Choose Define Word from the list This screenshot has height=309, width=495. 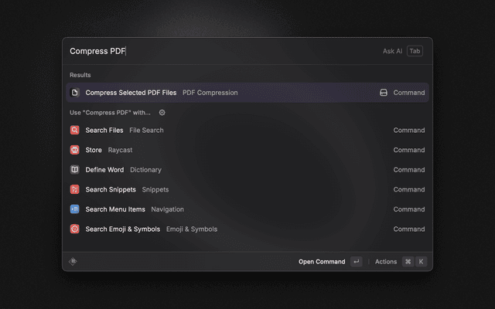tap(232, 170)
